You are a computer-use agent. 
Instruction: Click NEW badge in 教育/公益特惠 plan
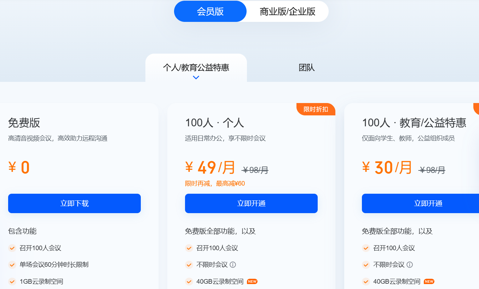tap(429, 282)
